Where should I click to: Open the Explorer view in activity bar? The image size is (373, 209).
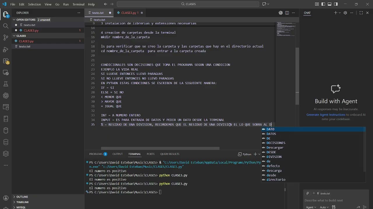(x=6, y=14)
